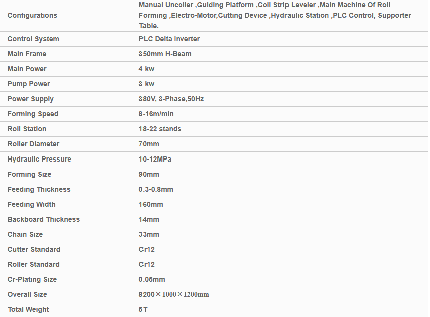The width and height of the screenshot is (430, 317).
Task: Click the Forming Size label
Action: tap(29, 174)
